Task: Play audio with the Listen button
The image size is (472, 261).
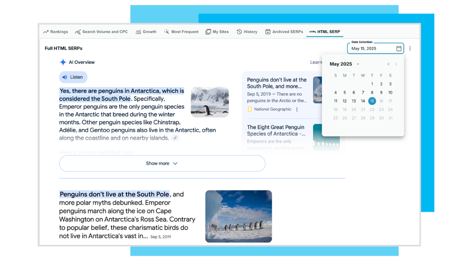Action: click(x=73, y=77)
